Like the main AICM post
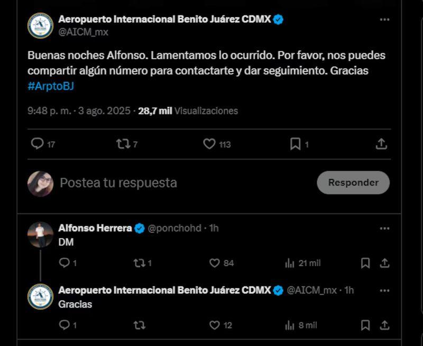The image size is (423, 346). tap(210, 144)
